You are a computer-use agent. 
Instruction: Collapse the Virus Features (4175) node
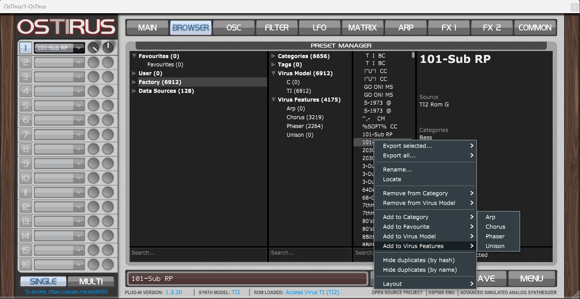(x=274, y=100)
